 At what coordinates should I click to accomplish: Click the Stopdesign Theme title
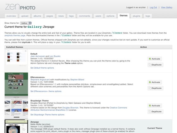pos(40,101)
